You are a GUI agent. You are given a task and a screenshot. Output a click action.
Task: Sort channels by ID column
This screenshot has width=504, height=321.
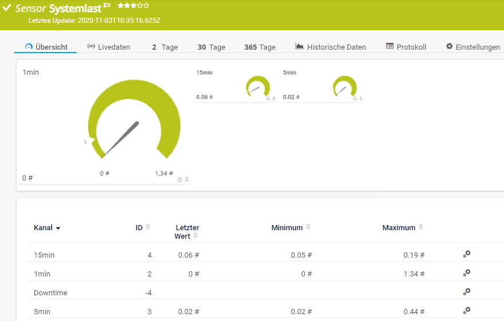(148, 227)
